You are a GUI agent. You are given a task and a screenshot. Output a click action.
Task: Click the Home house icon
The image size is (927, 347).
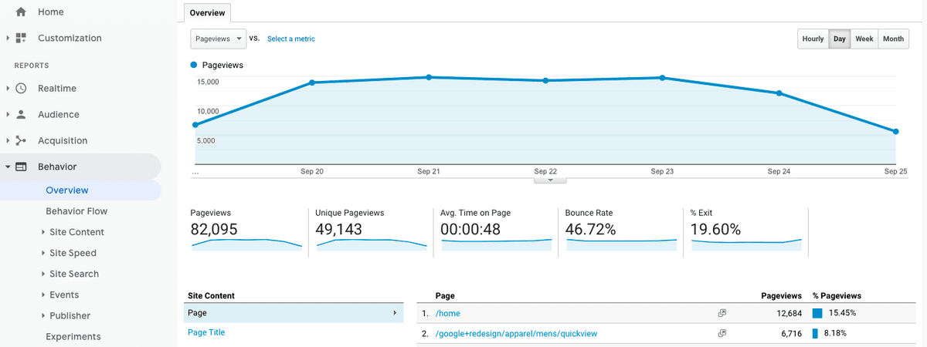21,12
